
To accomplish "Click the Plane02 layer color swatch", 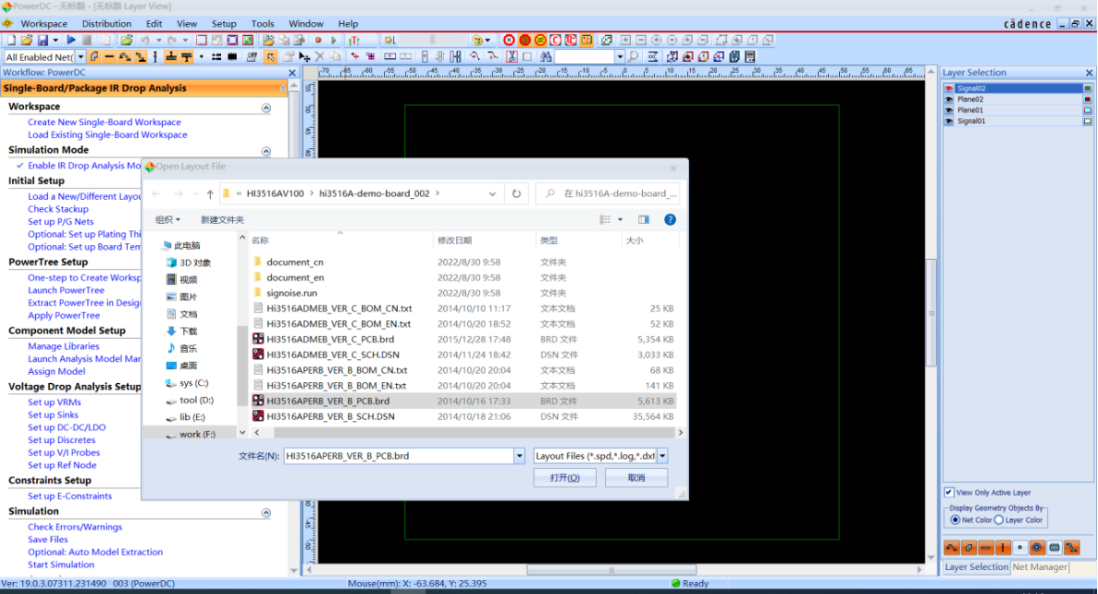I will [x=1088, y=100].
